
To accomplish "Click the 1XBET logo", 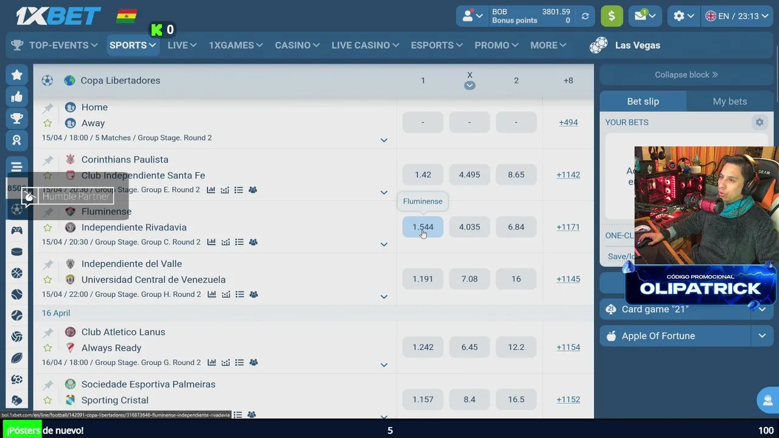I will point(58,16).
